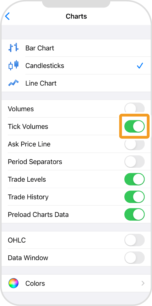Viewport: 152px width, 306px height.
Task: Toggle Period Separators on
Action: [x=135, y=162]
